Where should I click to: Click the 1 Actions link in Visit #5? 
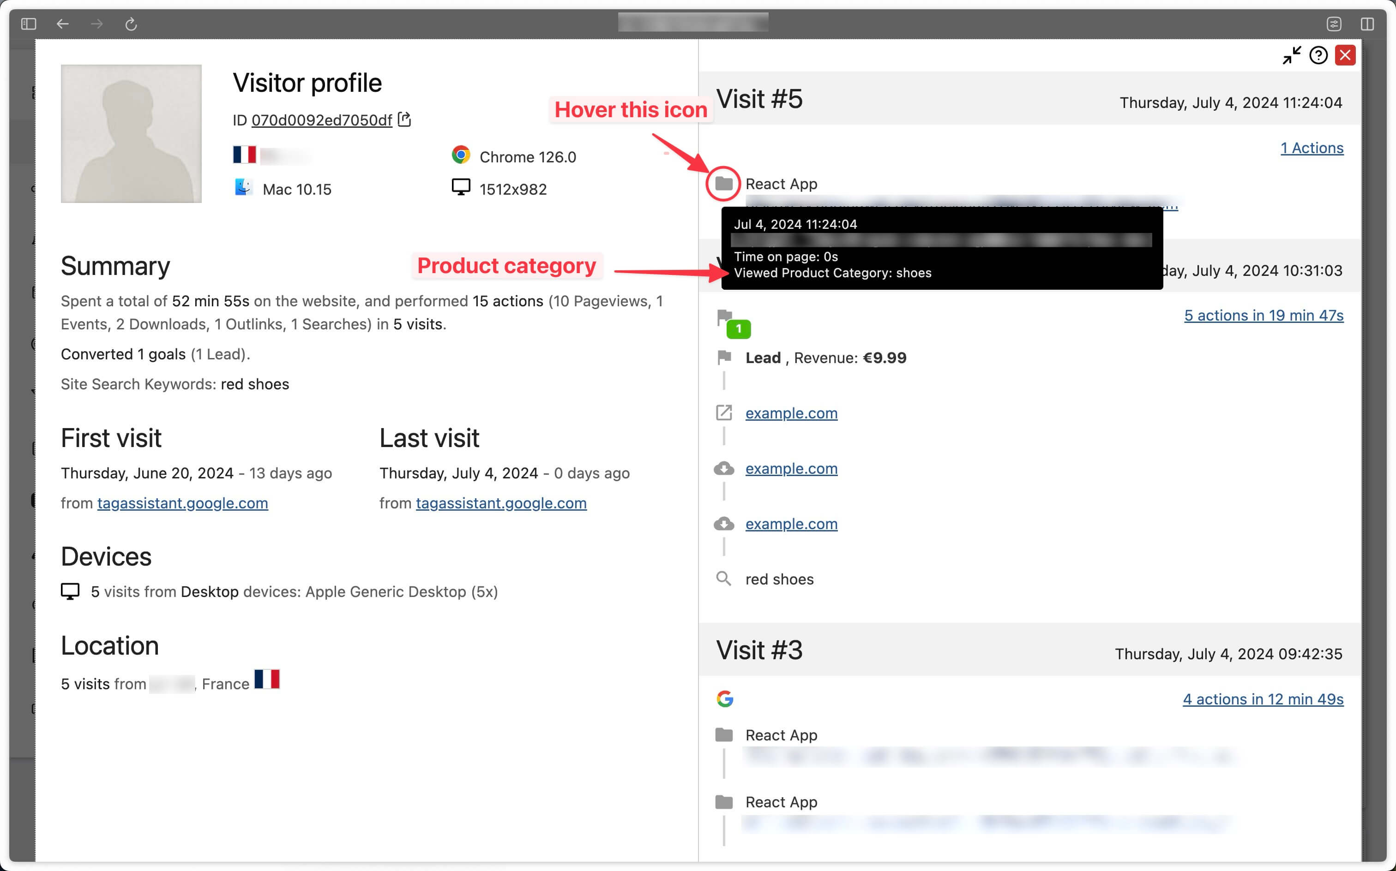[1311, 149]
